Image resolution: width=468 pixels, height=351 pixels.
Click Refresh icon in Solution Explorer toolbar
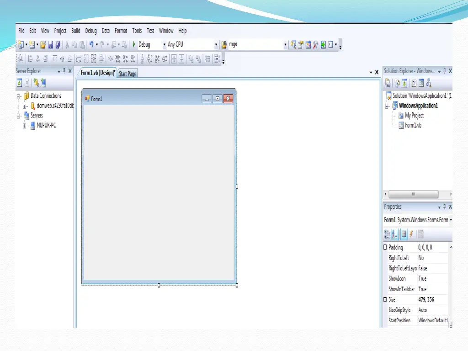tap(404, 83)
